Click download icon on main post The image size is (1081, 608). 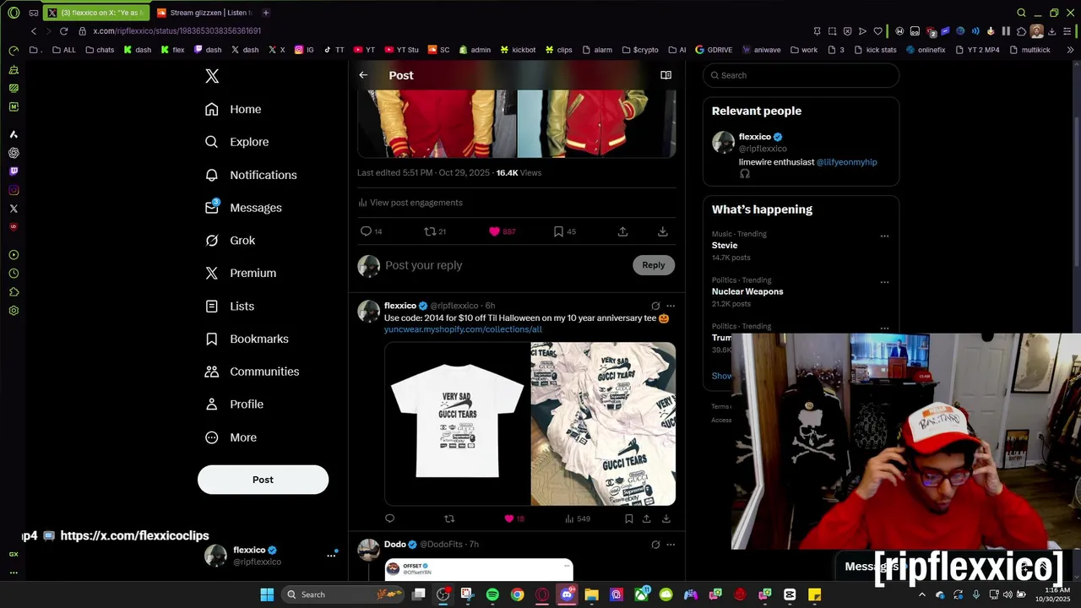663,231
